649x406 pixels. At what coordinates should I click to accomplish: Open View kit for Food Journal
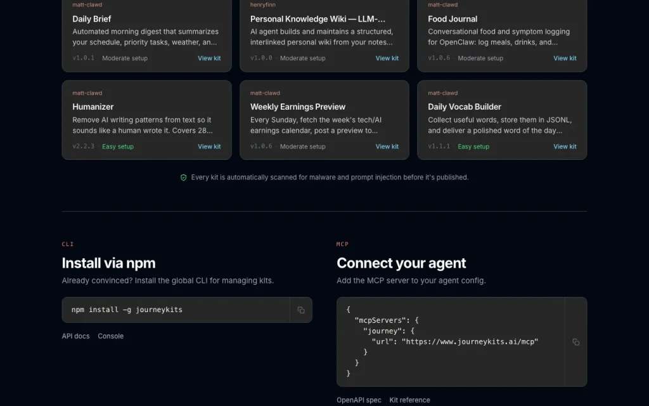(565, 58)
